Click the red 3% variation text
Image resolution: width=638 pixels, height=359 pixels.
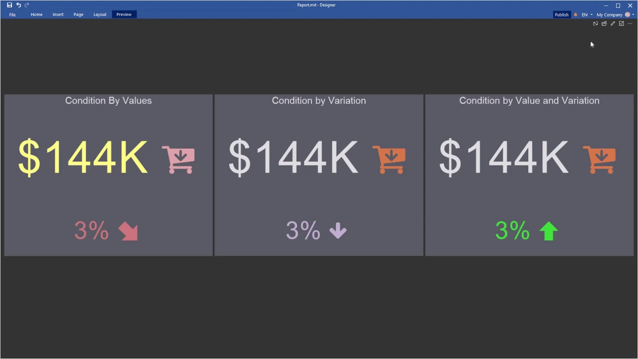pyautogui.click(x=92, y=231)
